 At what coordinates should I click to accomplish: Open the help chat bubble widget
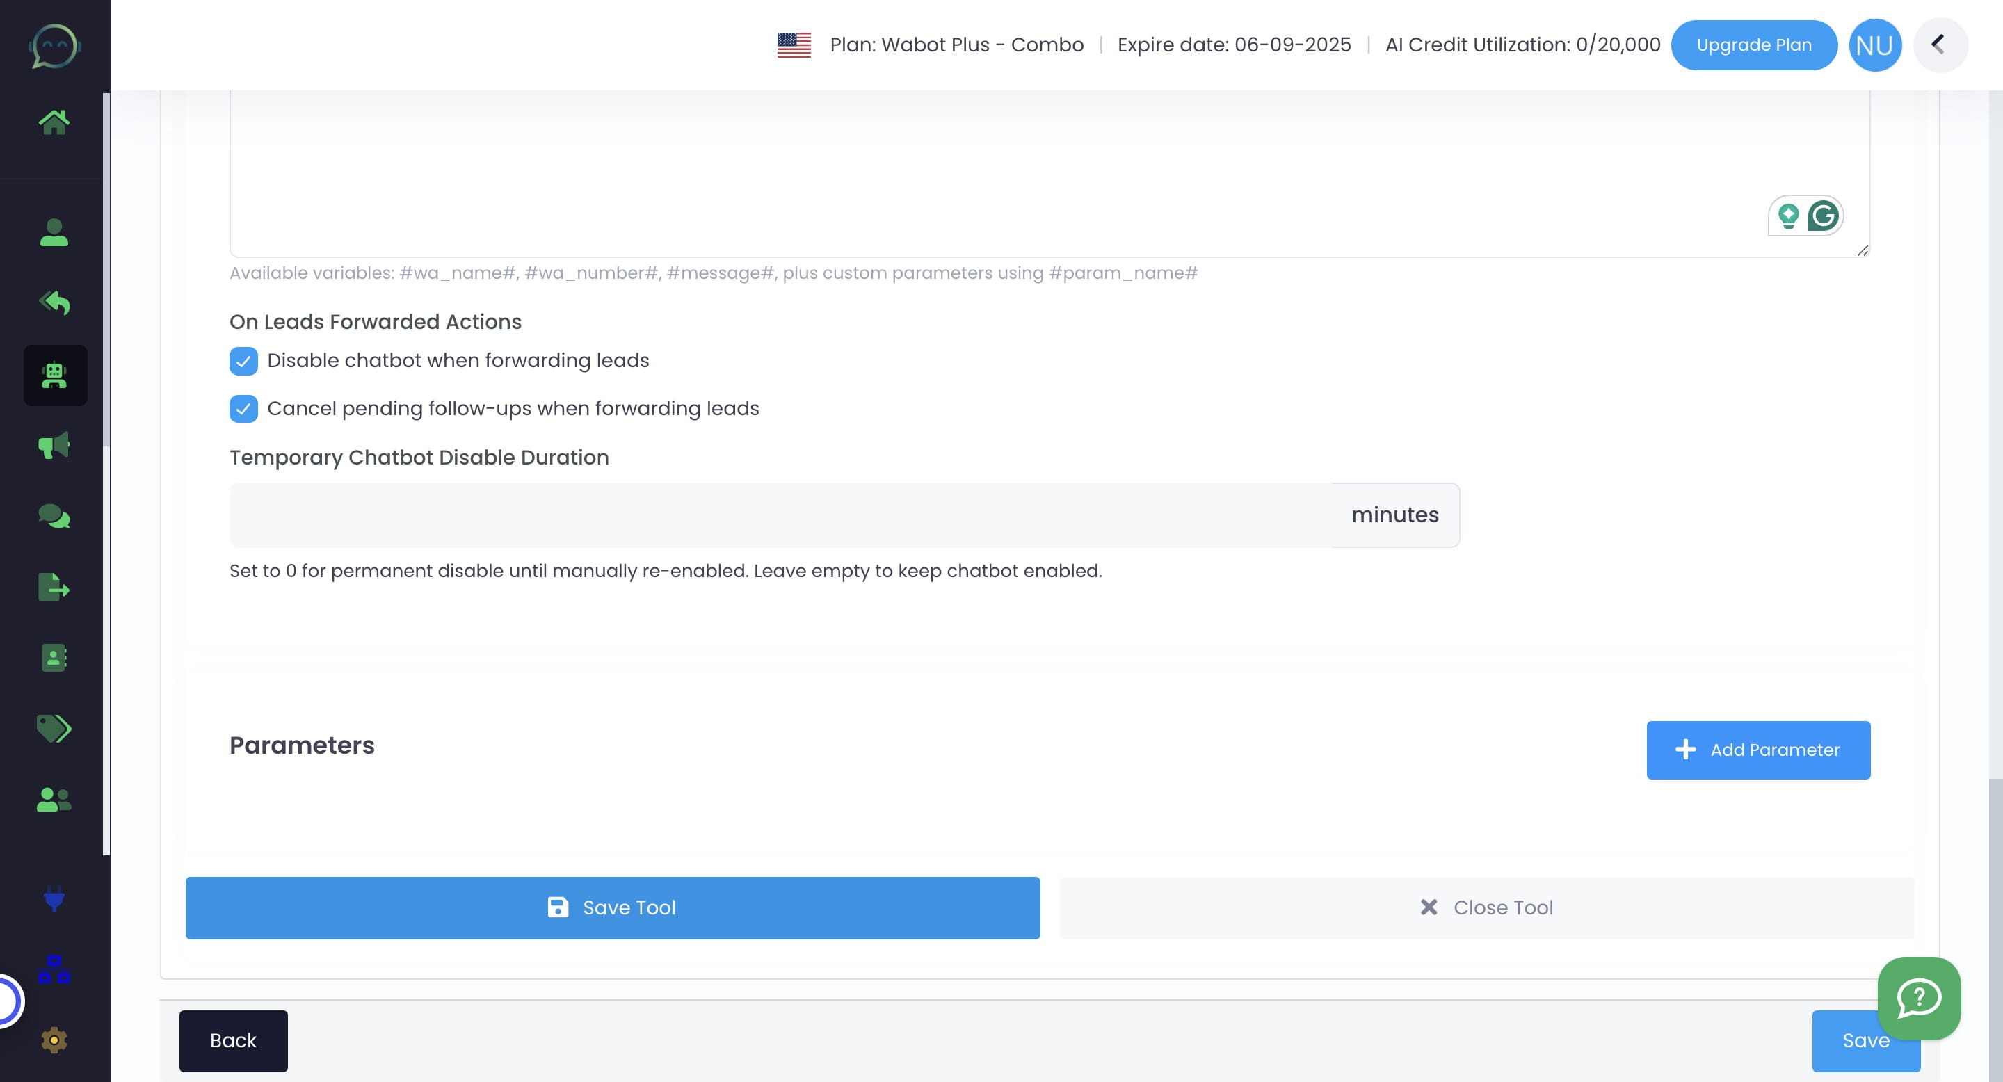click(x=1918, y=999)
